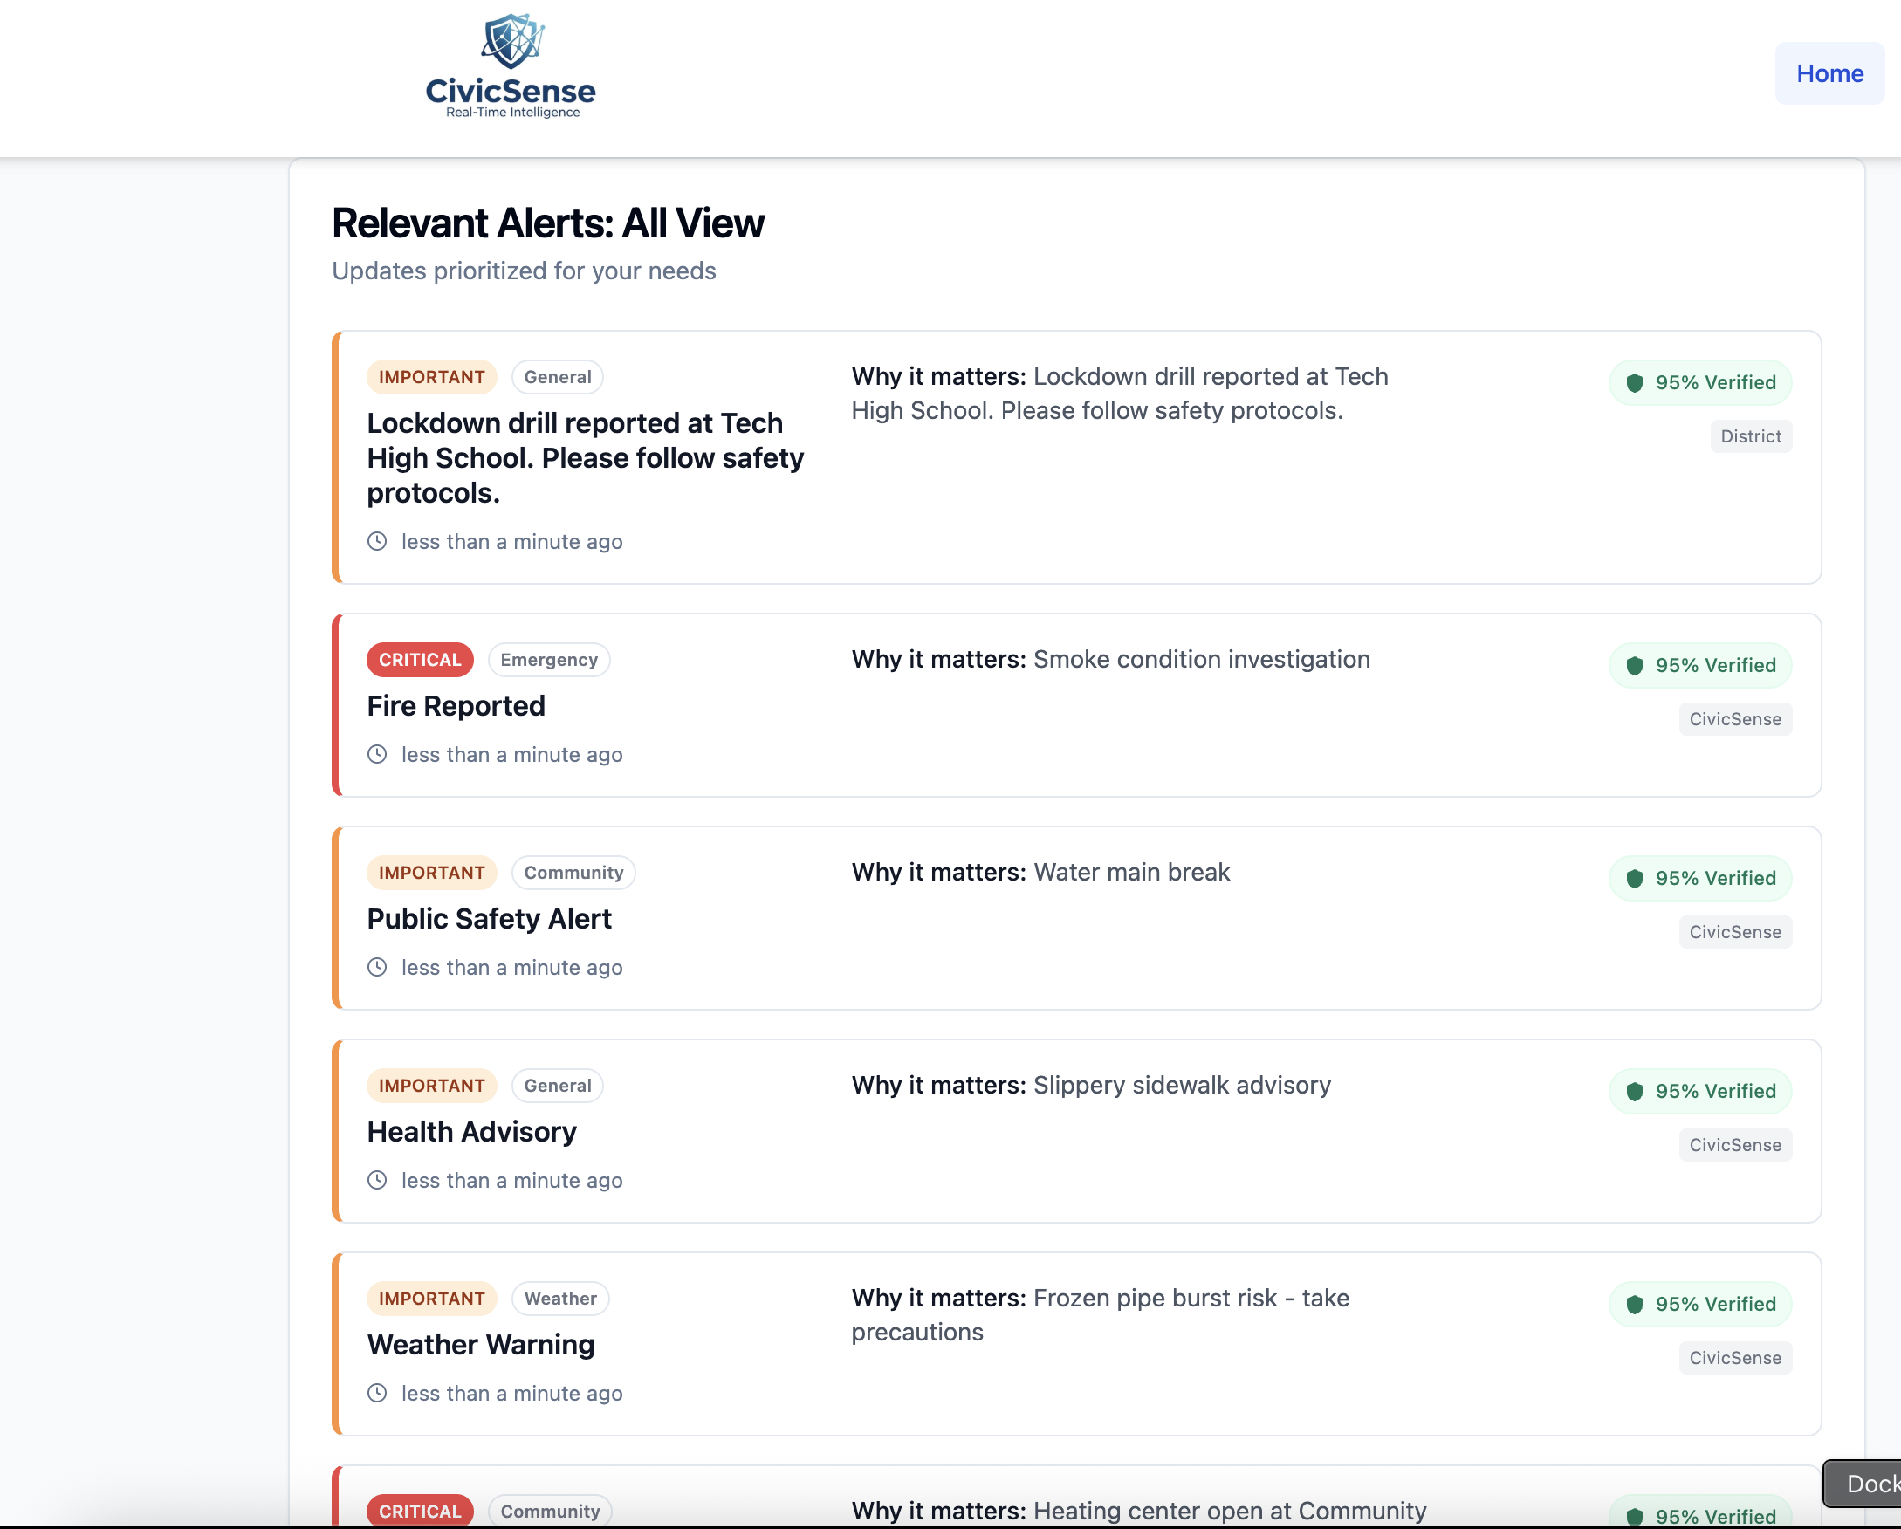Open the Home navigation link
1901x1529 pixels.
[1829, 73]
